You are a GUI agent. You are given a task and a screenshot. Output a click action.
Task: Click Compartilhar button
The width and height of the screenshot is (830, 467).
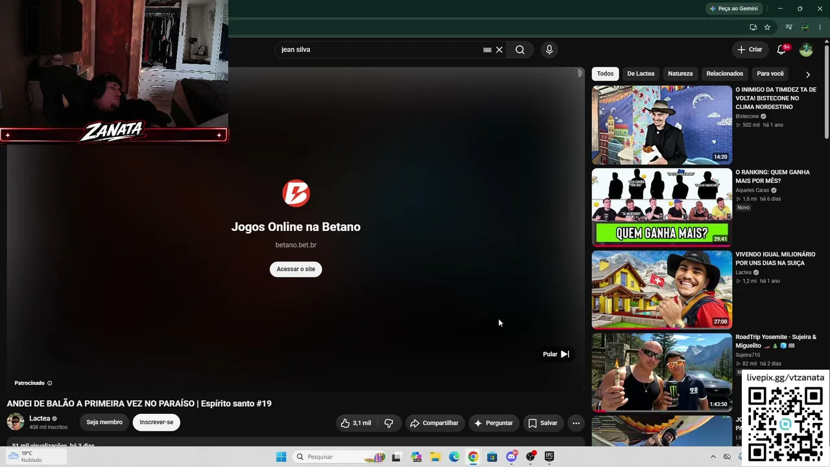tap(434, 423)
